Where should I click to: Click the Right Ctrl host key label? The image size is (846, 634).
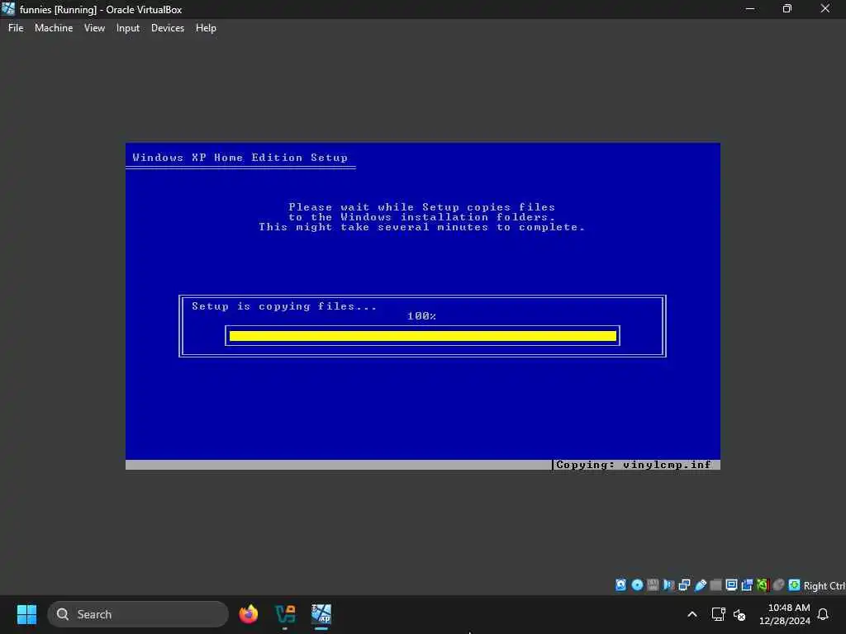pyautogui.click(x=825, y=585)
